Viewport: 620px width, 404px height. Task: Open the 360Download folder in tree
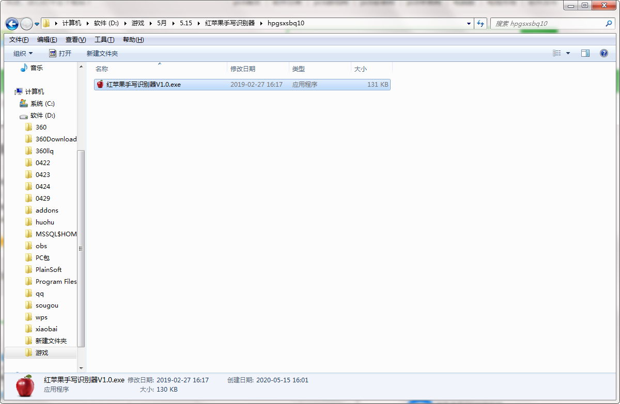pyautogui.click(x=56, y=139)
